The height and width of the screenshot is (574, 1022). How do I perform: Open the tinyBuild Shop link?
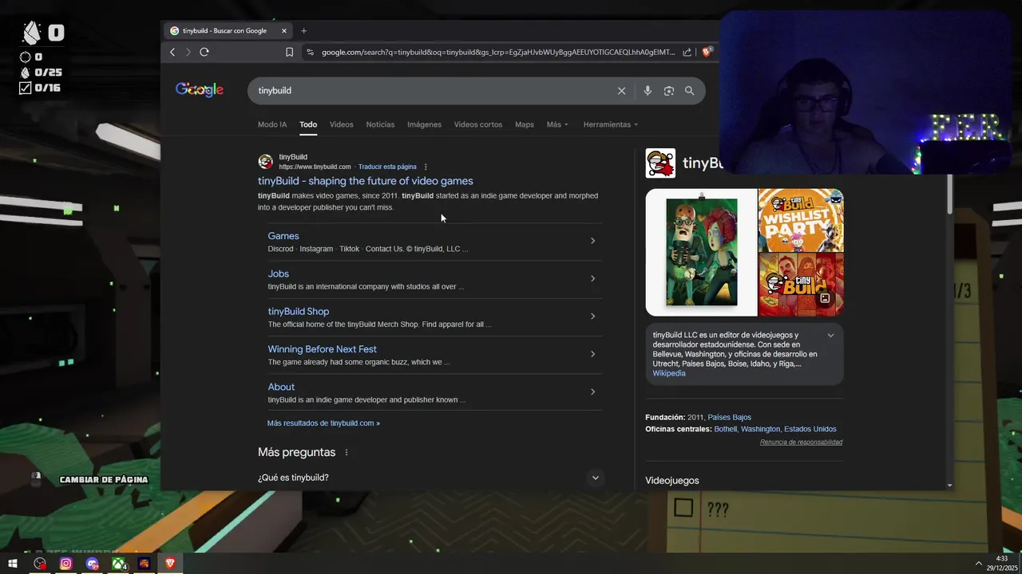(x=298, y=312)
